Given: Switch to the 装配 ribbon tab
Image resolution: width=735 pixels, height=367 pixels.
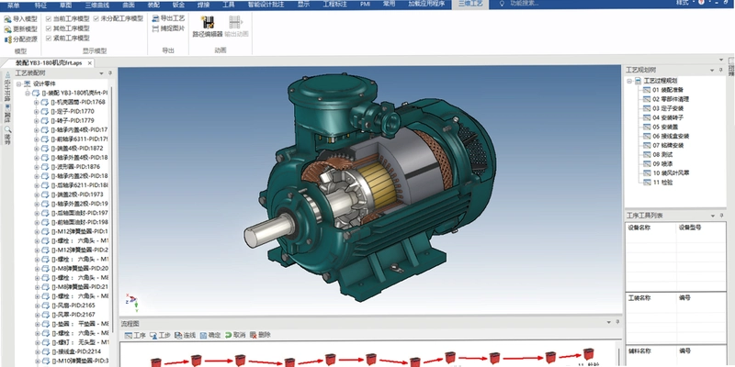Looking at the screenshot, I should (153, 4).
